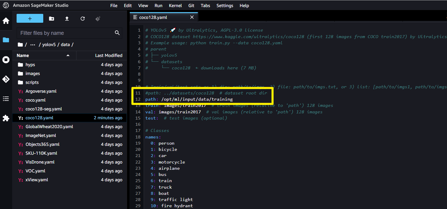Select the Objects365.yaml file
447x209 pixels.
(x=69, y=144)
